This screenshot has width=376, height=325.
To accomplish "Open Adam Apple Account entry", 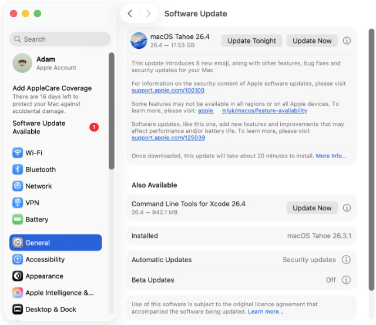I will pyautogui.click(x=56, y=63).
